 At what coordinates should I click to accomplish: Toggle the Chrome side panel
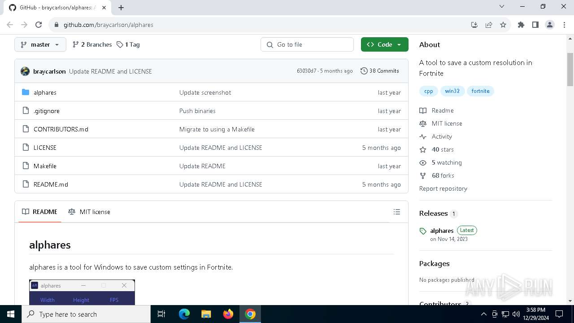click(535, 25)
